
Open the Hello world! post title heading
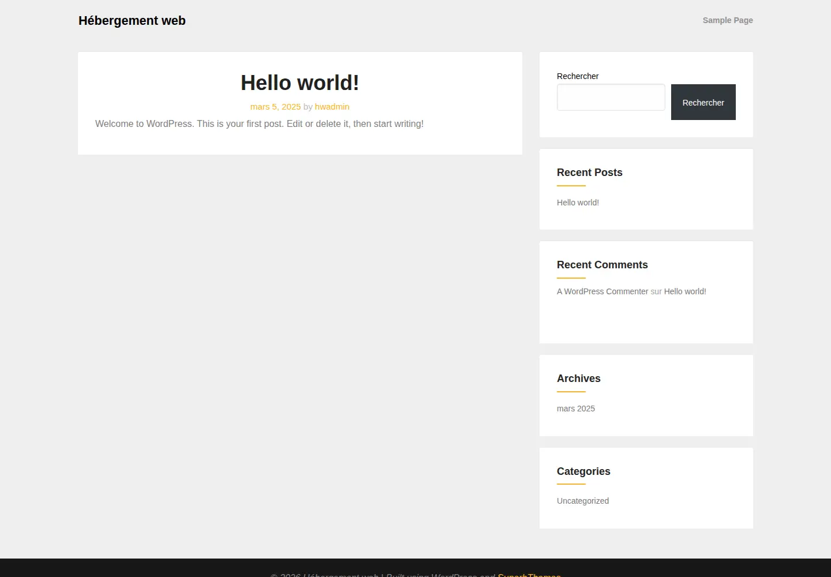tap(300, 83)
